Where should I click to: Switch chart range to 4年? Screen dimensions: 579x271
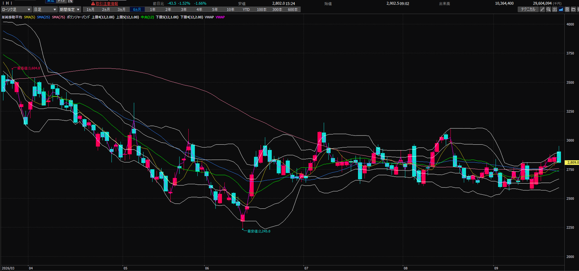pos(199,9)
